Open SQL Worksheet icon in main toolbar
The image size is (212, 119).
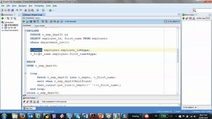pos(50,10)
